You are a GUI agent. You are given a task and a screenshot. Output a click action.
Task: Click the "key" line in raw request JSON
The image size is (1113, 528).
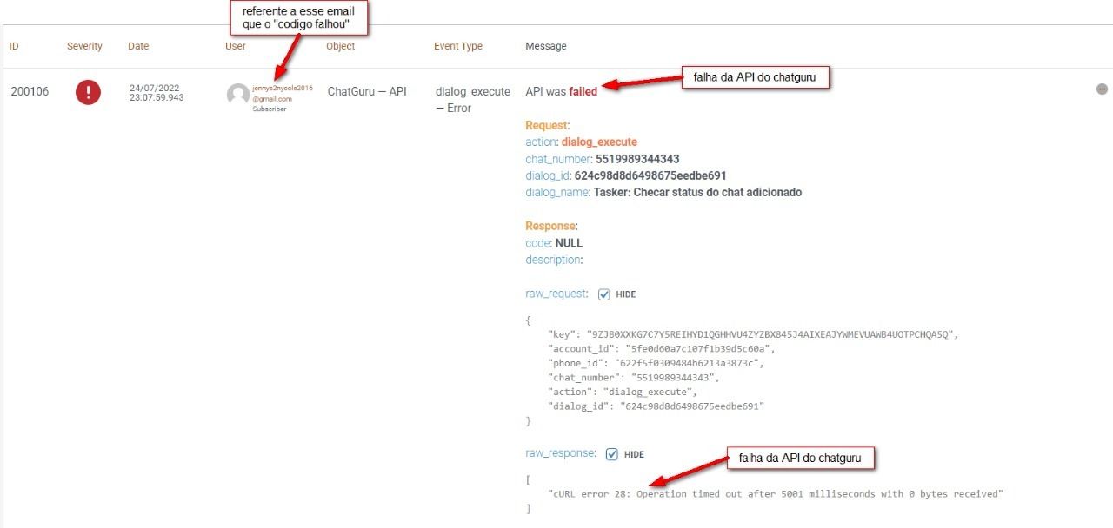click(753, 334)
